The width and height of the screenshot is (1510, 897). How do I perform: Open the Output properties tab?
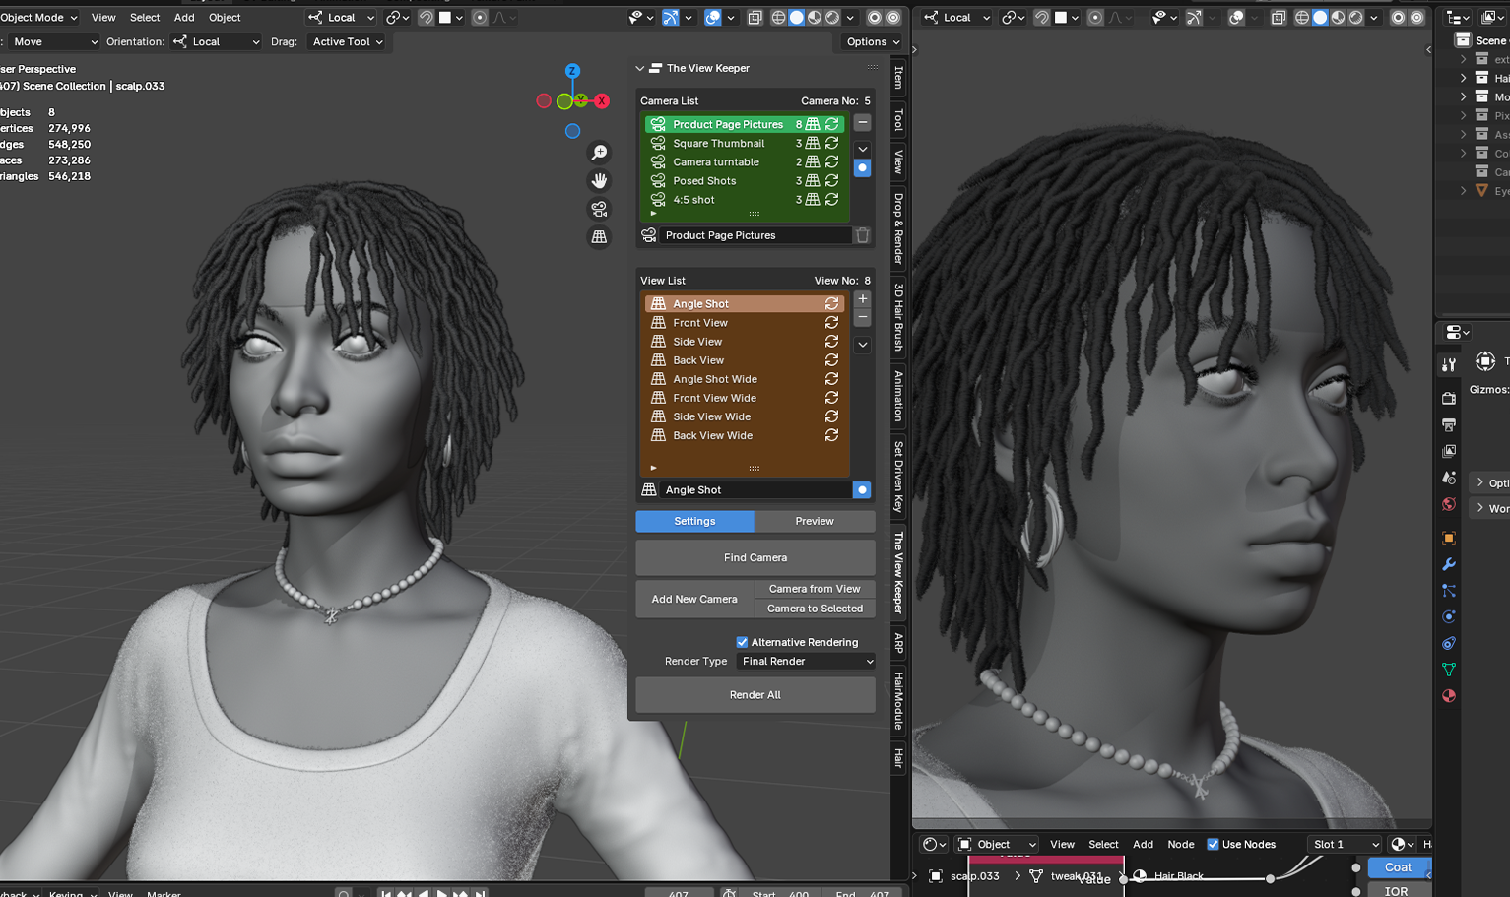coord(1449,425)
